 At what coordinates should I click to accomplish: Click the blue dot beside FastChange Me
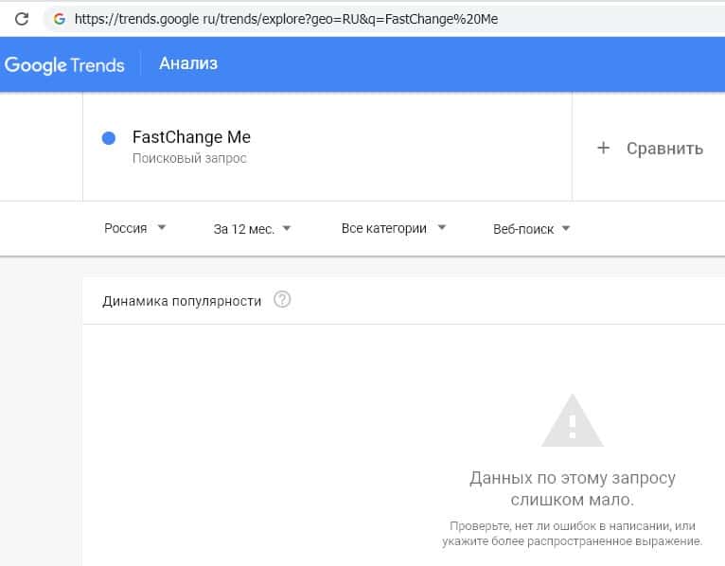[108, 138]
